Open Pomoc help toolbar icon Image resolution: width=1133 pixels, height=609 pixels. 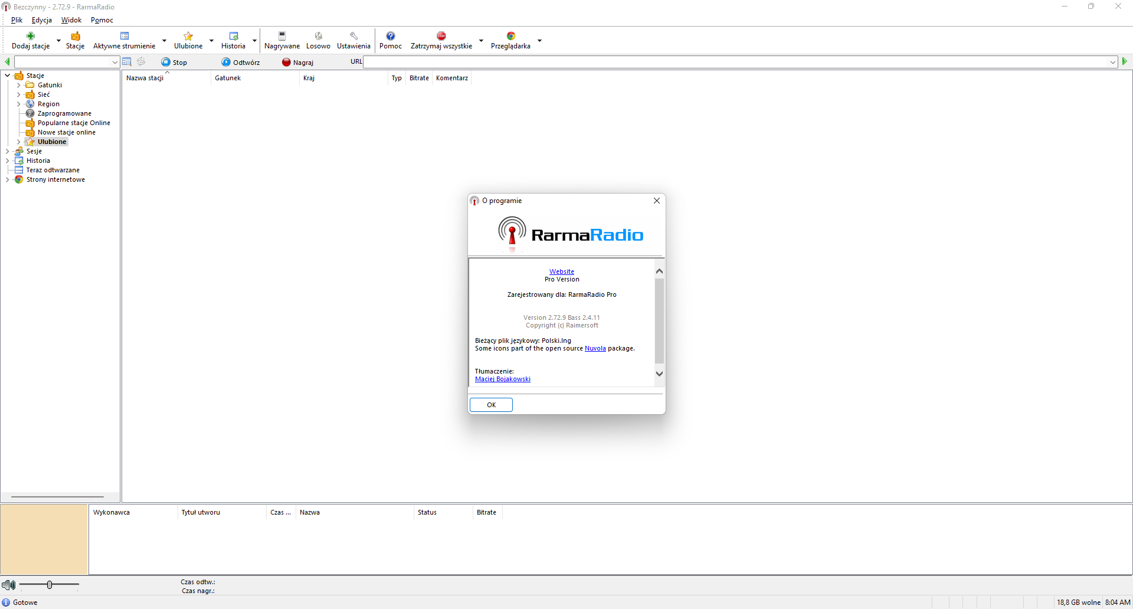[390, 40]
